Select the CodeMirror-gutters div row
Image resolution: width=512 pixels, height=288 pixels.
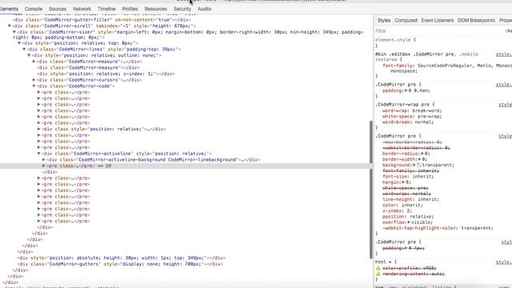pyautogui.click(x=120, y=264)
